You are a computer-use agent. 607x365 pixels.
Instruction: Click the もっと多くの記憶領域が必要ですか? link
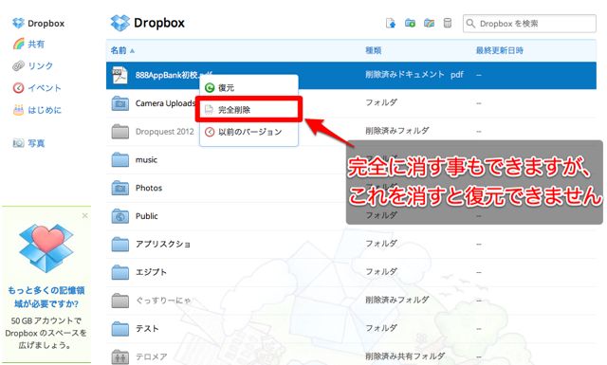(x=46, y=297)
